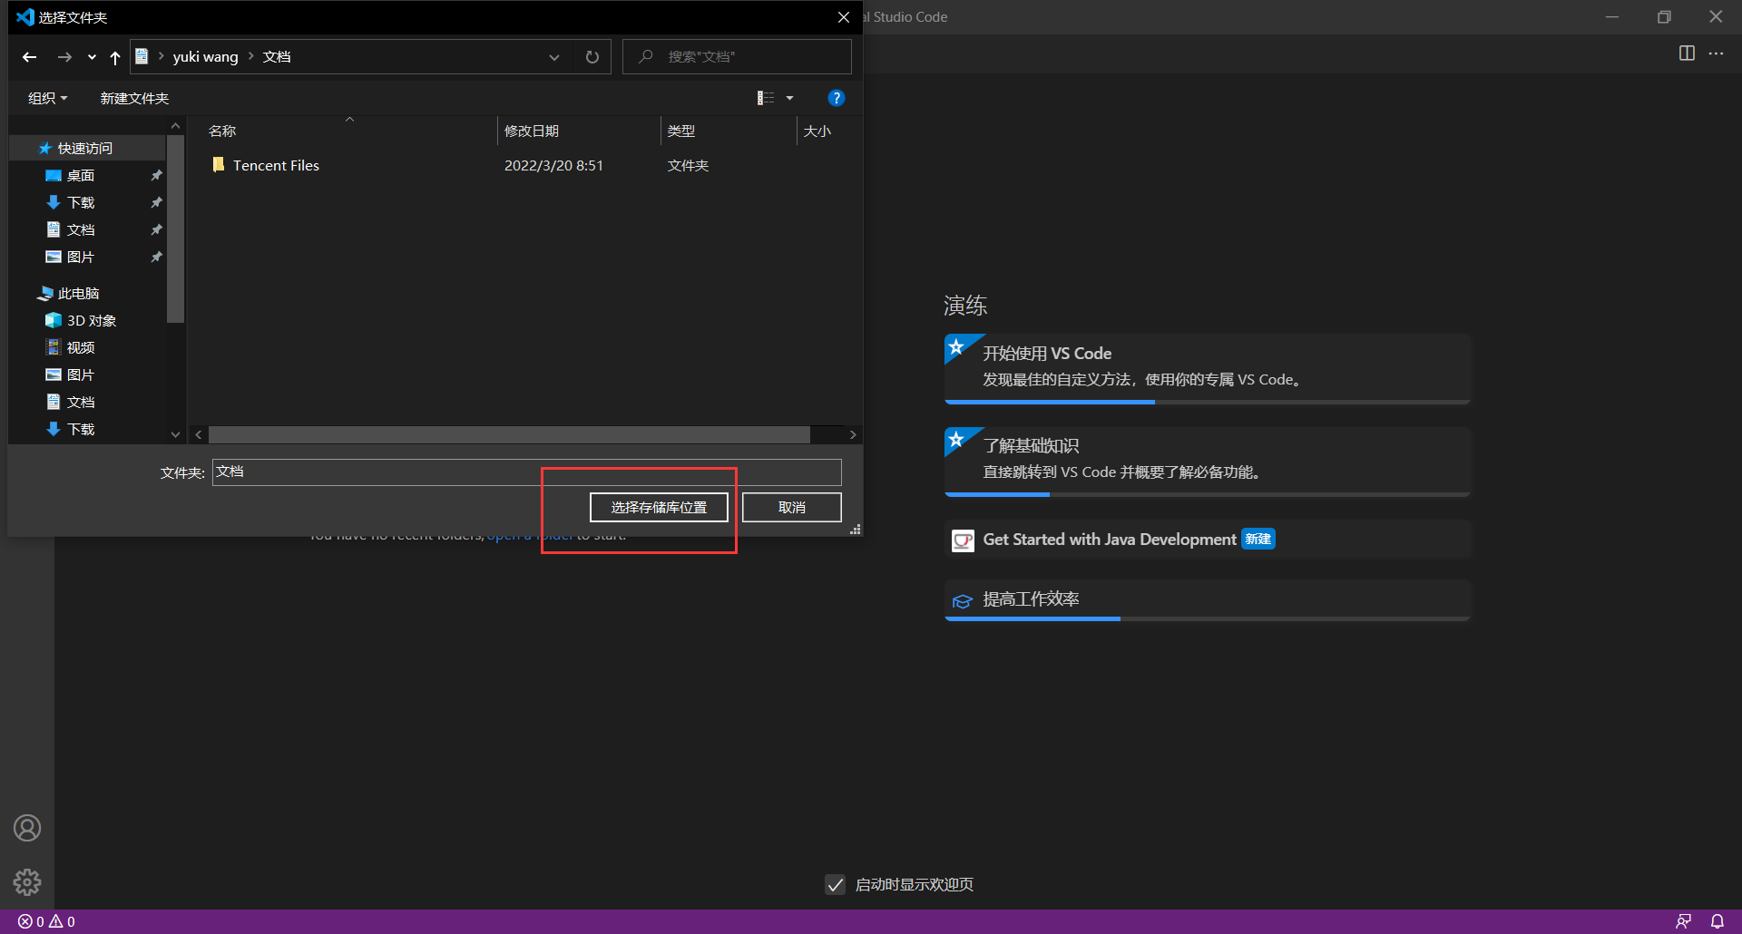Open Get Started with Java Development

pyautogui.click(x=1207, y=540)
